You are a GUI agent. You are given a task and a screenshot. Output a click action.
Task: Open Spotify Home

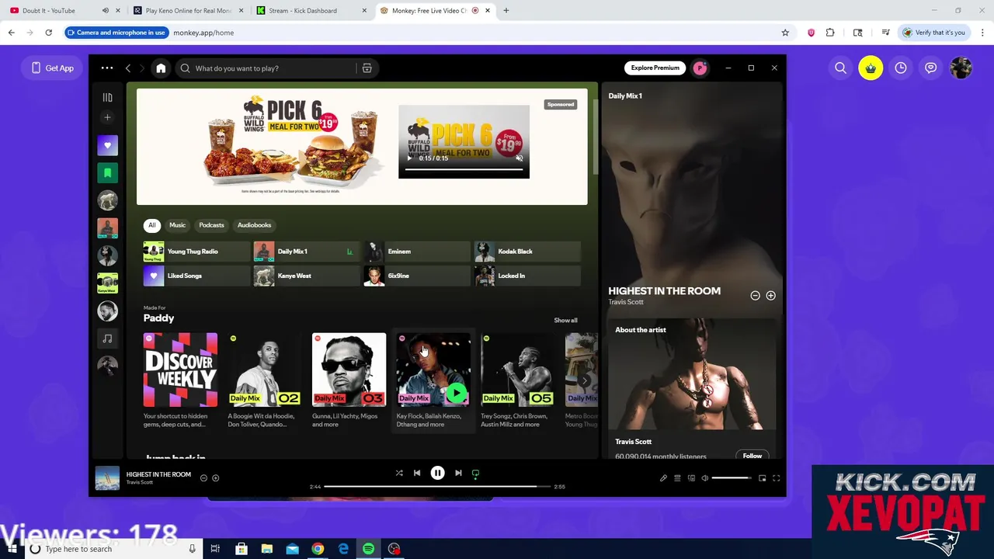click(161, 68)
